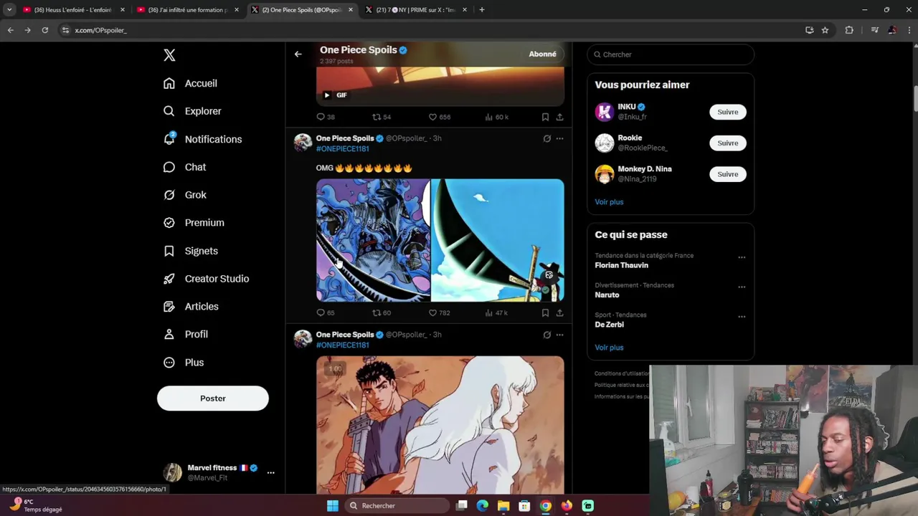Open the Berserk artwork image
The width and height of the screenshot is (918, 516).
pos(440,424)
